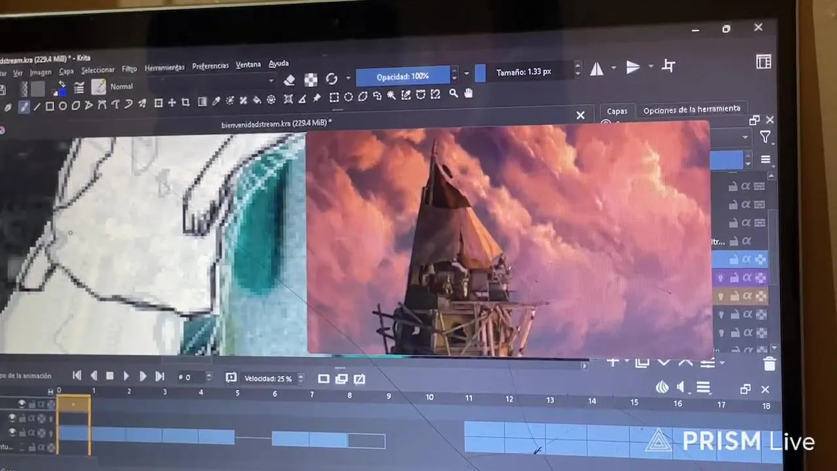Open the Herramientas menu
The image size is (837, 471).
pos(164,67)
